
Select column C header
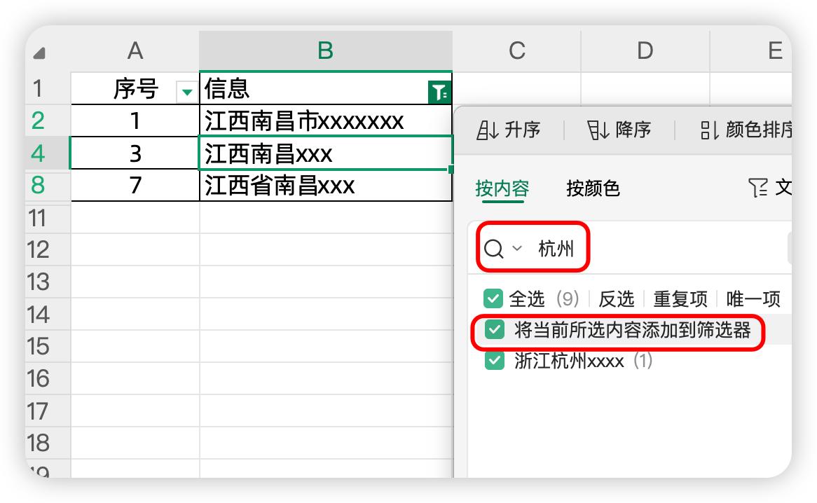pyautogui.click(x=516, y=51)
